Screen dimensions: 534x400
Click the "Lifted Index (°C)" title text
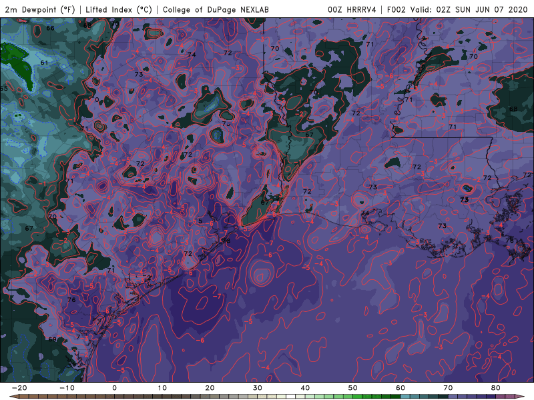point(119,10)
